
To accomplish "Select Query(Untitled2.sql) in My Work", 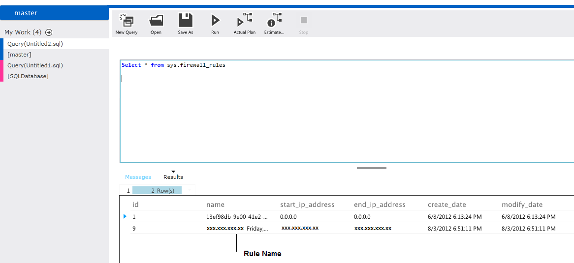I will (x=35, y=44).
